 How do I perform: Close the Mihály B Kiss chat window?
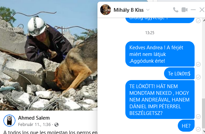(202, 10)
